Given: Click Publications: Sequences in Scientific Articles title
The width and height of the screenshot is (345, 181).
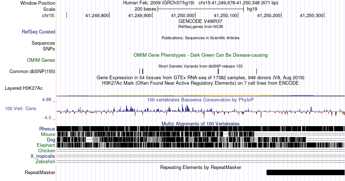Looking at the screenshot, I should pyautogui.click(x=200, y=38).
